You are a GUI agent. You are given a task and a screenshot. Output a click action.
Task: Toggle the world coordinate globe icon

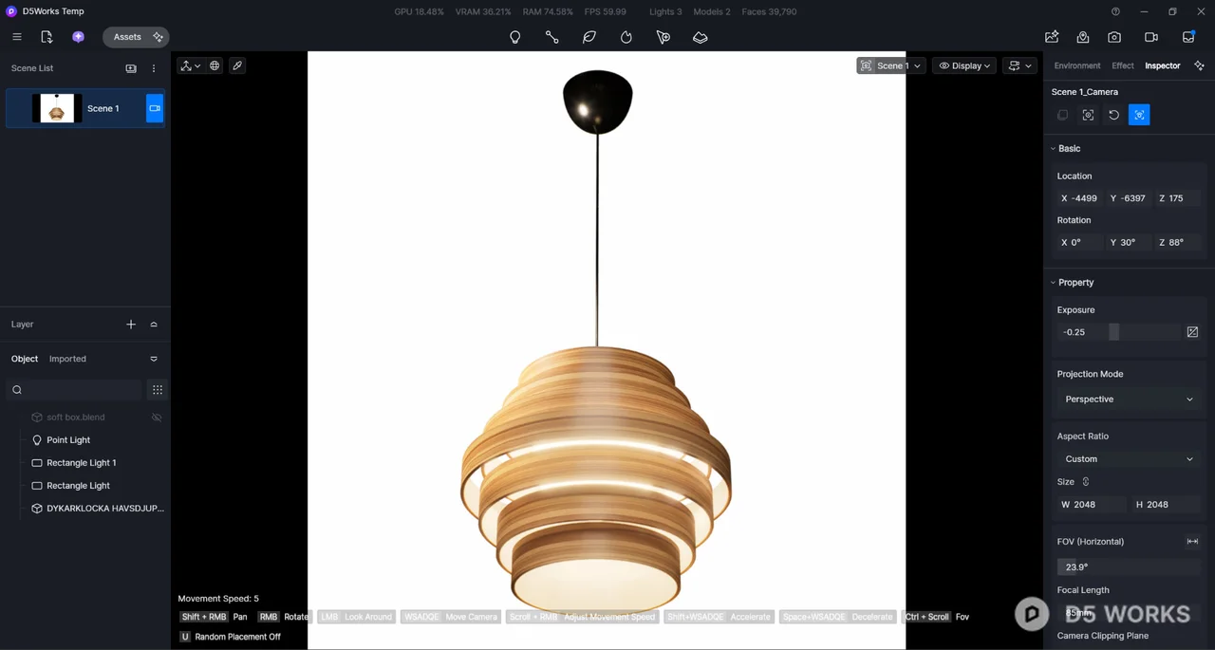pos(215,65)
